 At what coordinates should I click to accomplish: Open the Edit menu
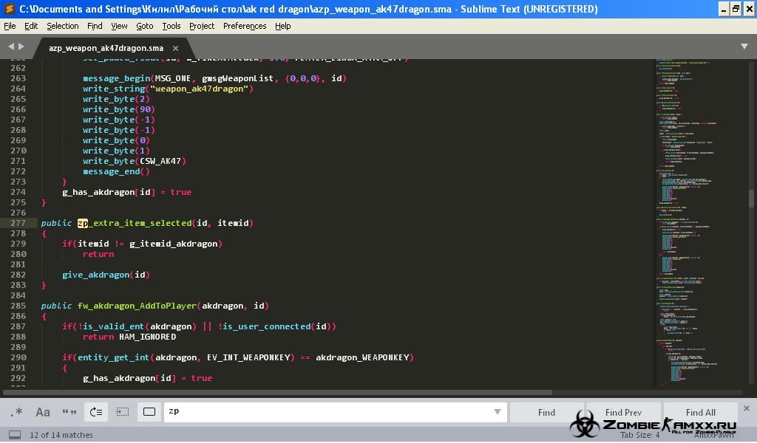31,26
